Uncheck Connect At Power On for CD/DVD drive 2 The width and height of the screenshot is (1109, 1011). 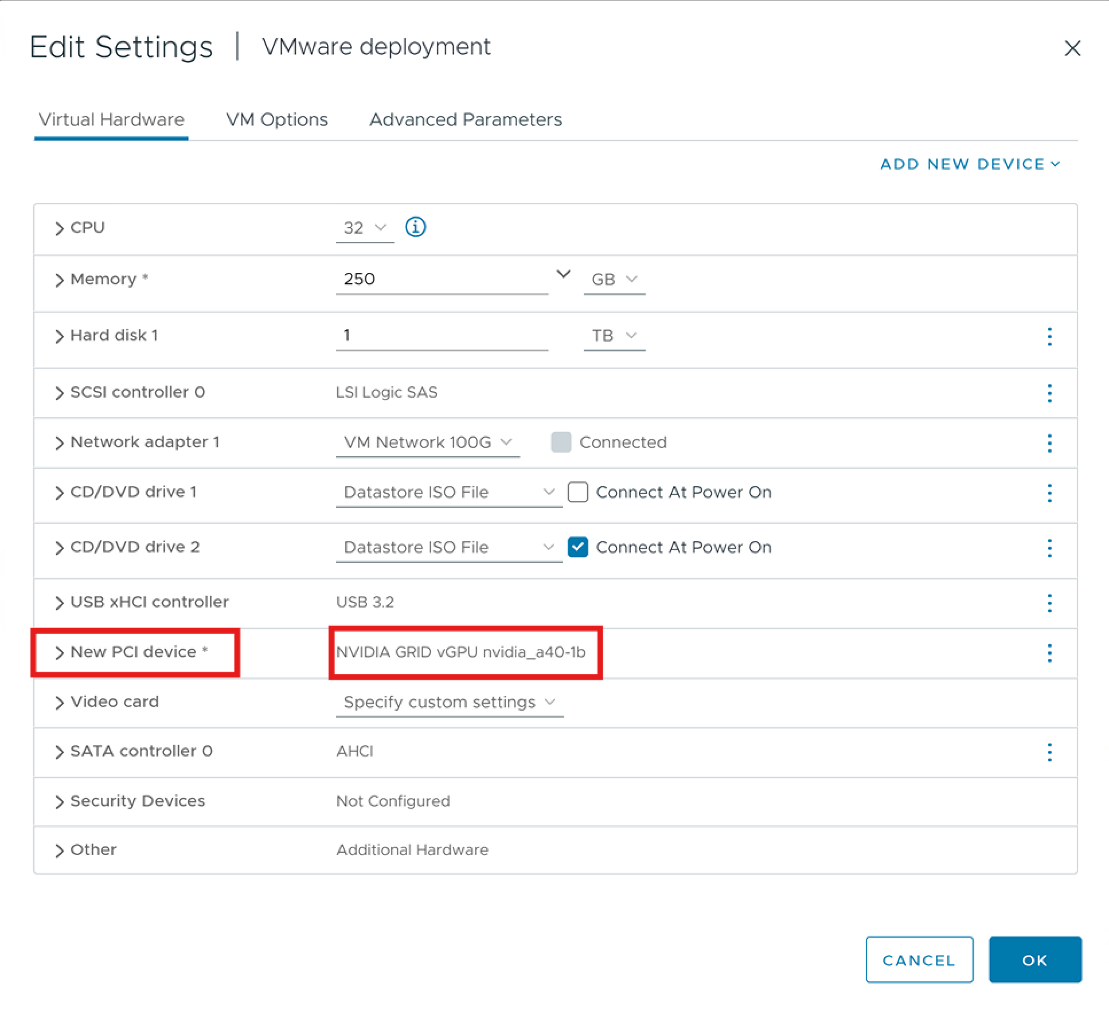[578, 547]
